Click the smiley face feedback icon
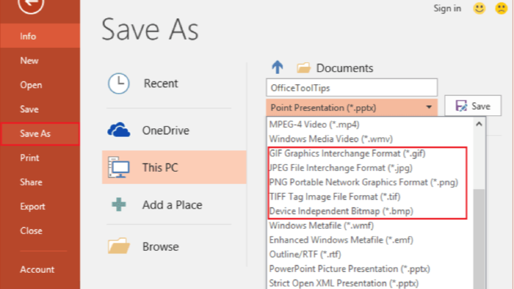 (x=479, y=8)
